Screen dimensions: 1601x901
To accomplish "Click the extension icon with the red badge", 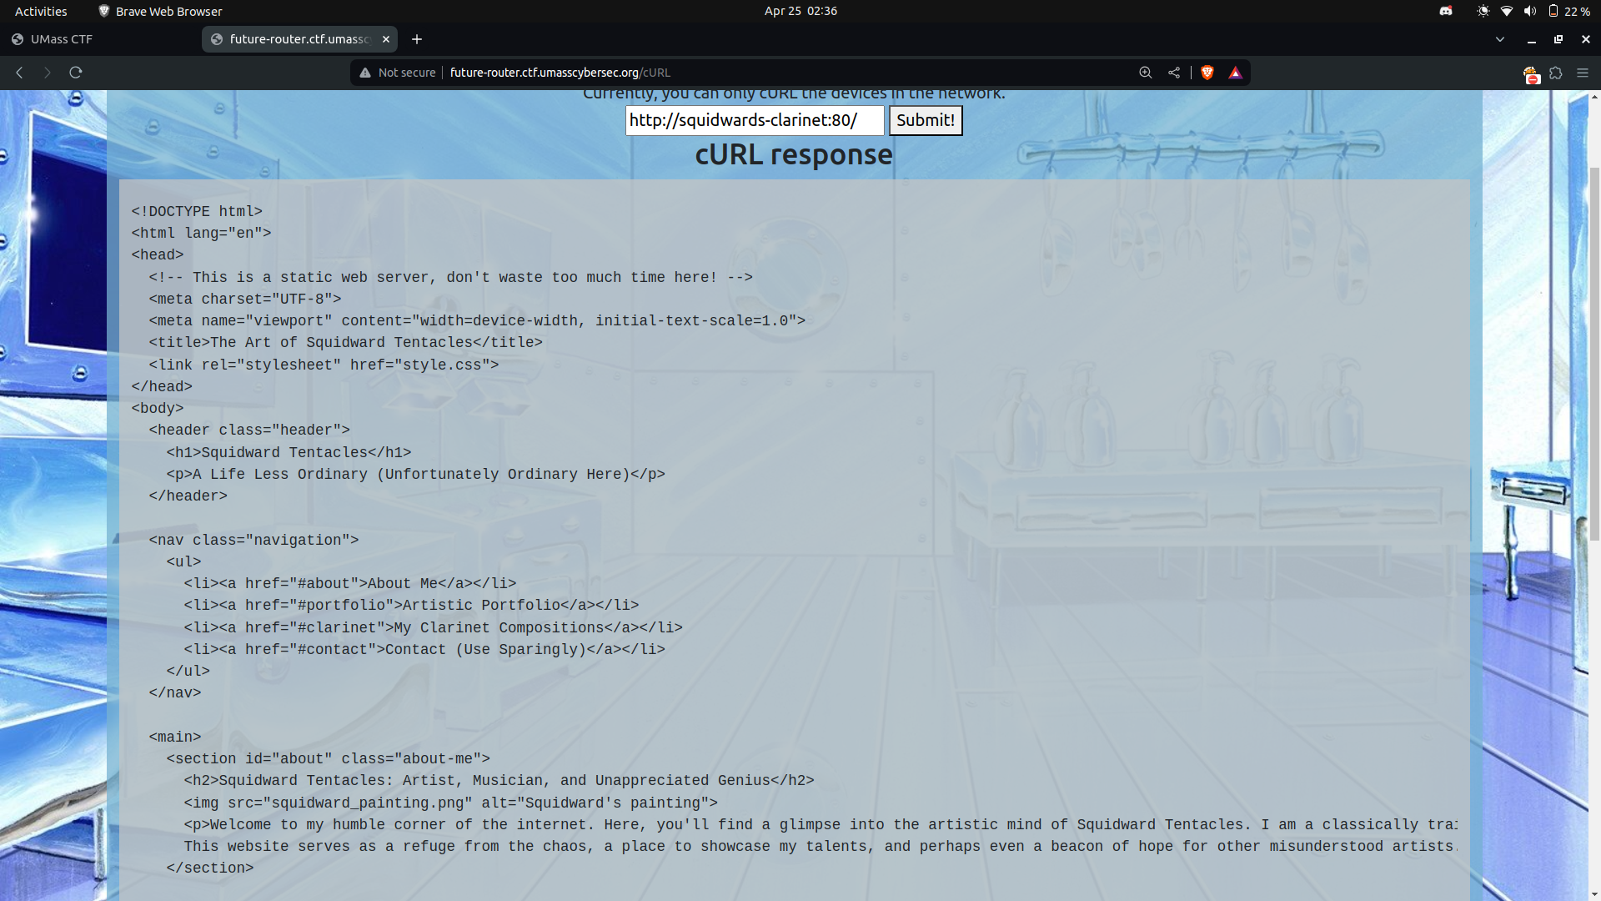I will [1530, 74].
